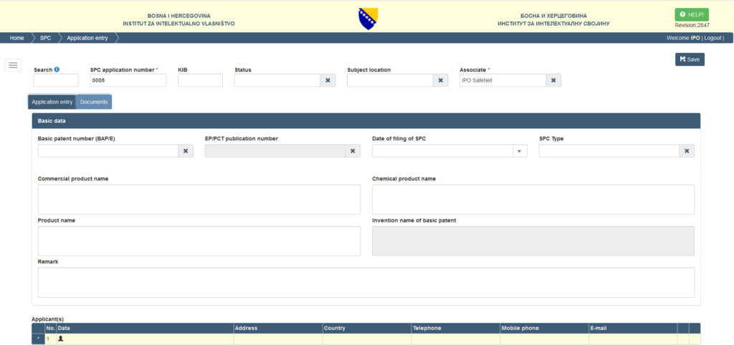This screenshot has height=345, width=734.
Task: Click the Address cell of applicant row 1
Action: click(x=278, y=339)
